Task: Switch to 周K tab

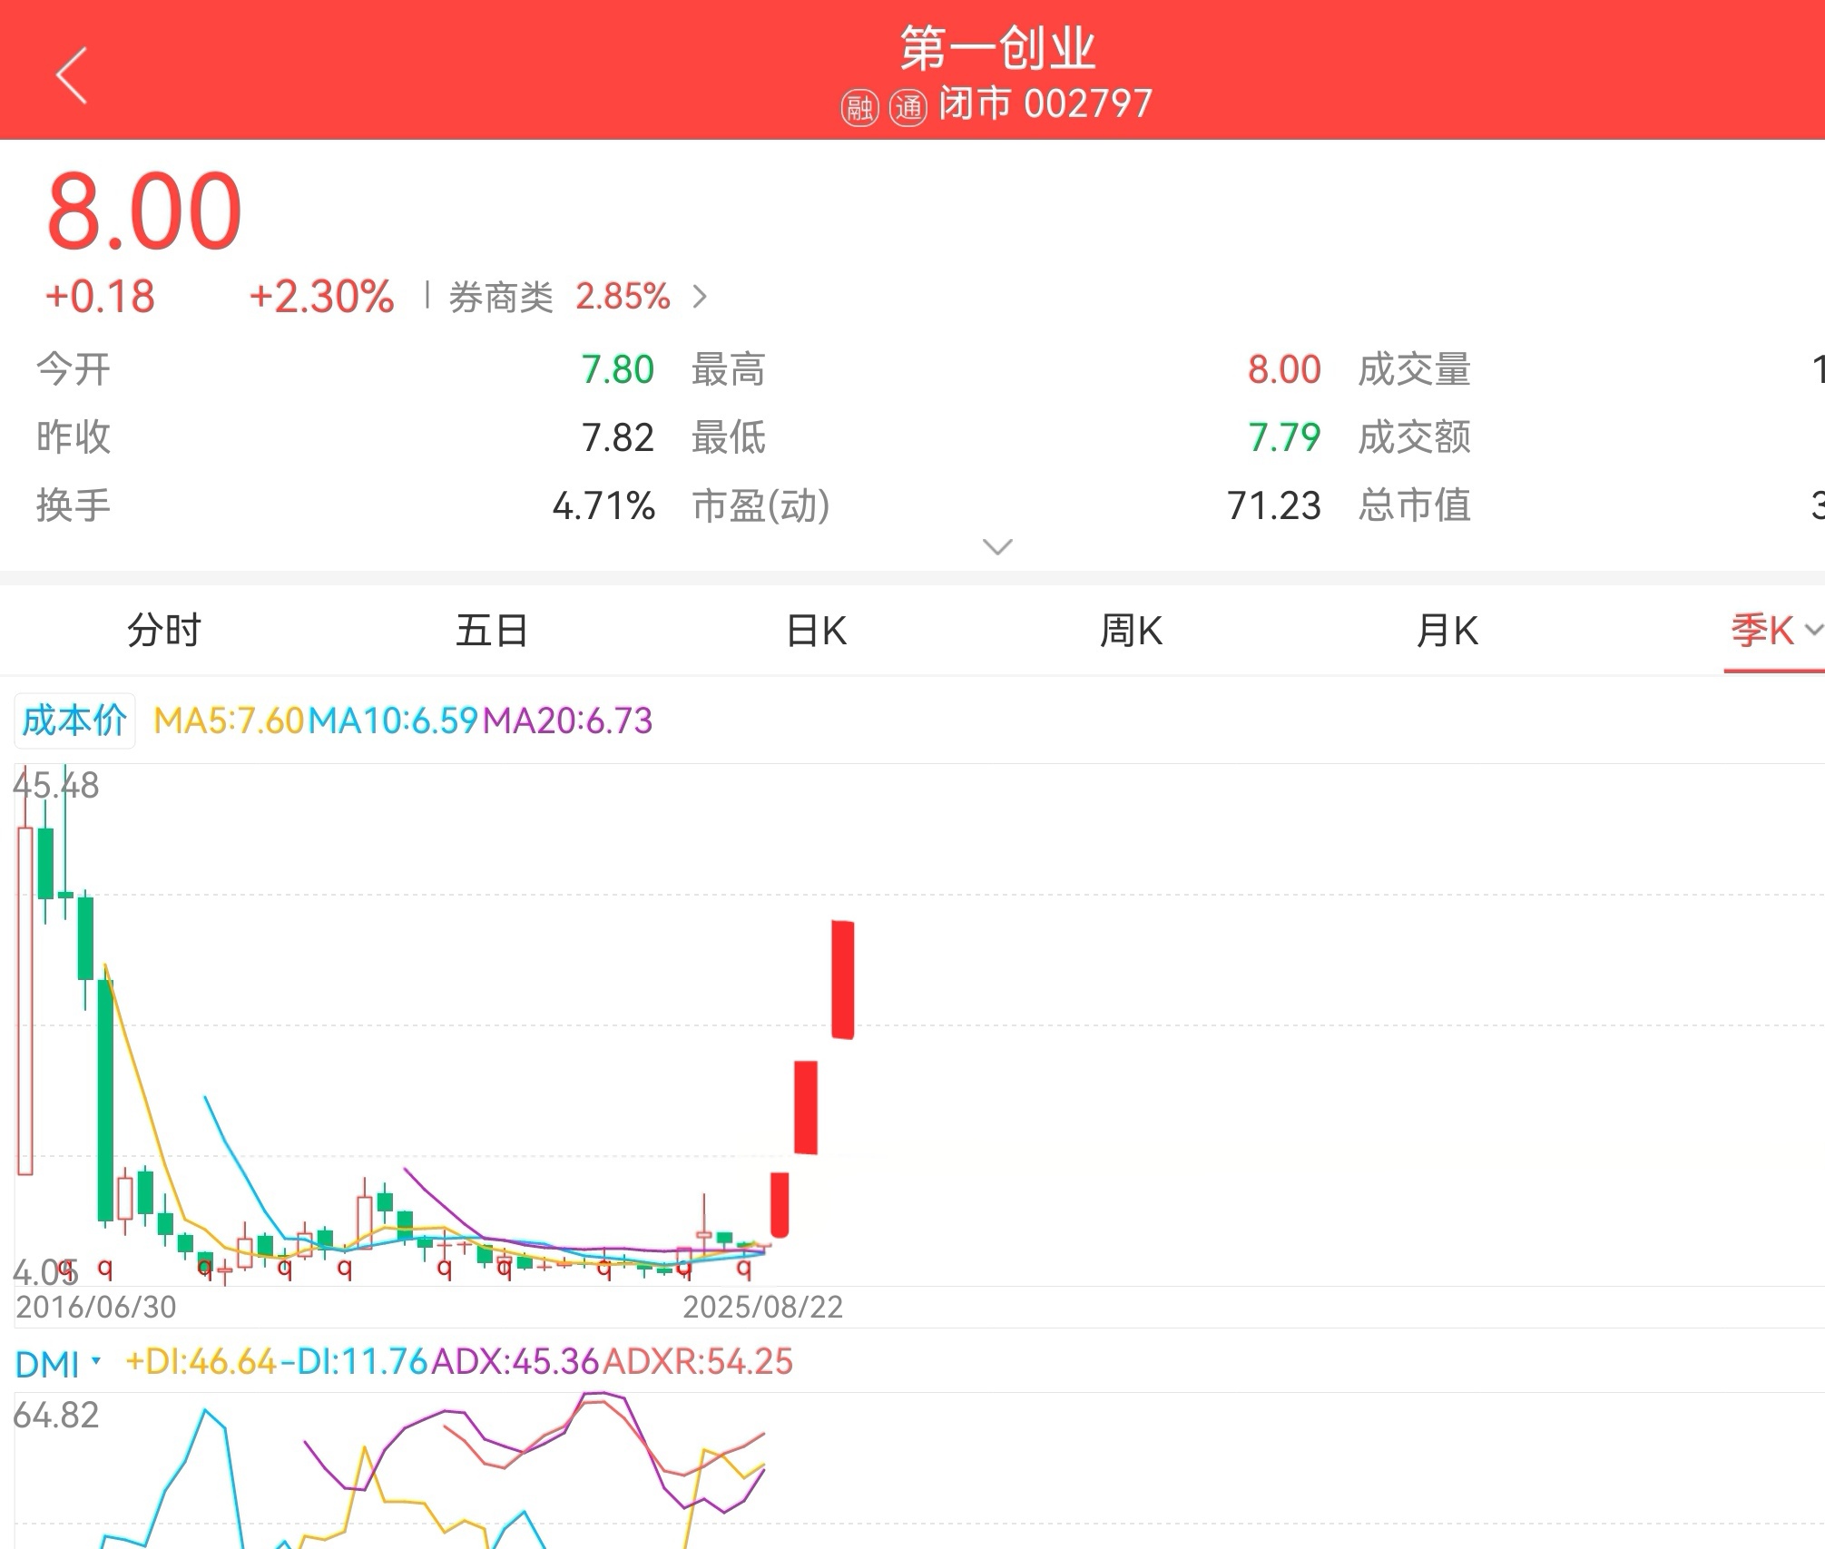Action: [x=1132, y=630]
